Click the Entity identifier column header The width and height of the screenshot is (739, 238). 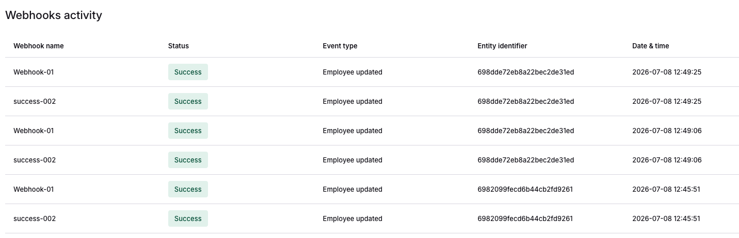pyautogui.click(x=502, y=46)
